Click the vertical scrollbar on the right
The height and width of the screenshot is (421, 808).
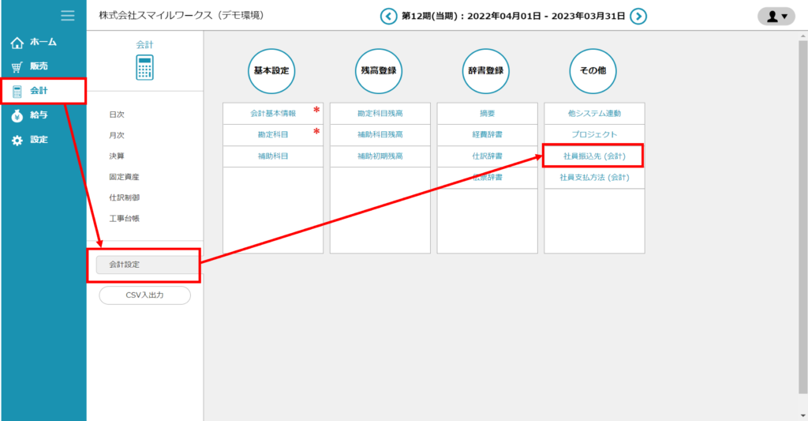coord(802,216)
